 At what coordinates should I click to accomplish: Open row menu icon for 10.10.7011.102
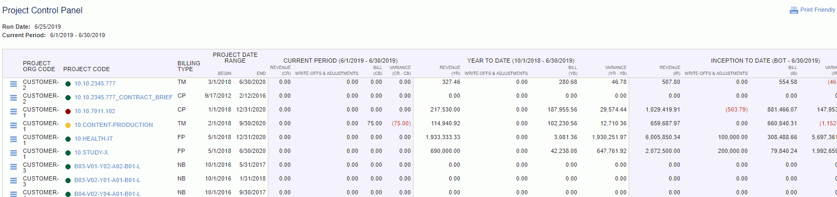13,112
